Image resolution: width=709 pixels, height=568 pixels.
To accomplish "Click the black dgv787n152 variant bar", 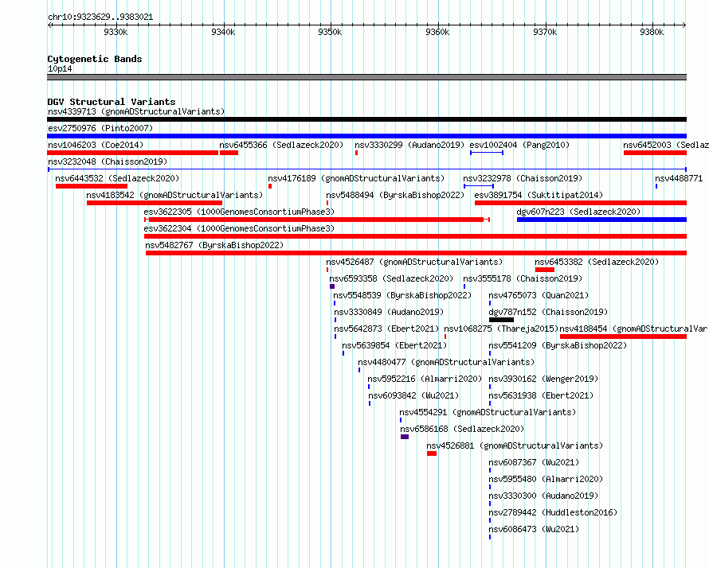I will pos(501,320).
